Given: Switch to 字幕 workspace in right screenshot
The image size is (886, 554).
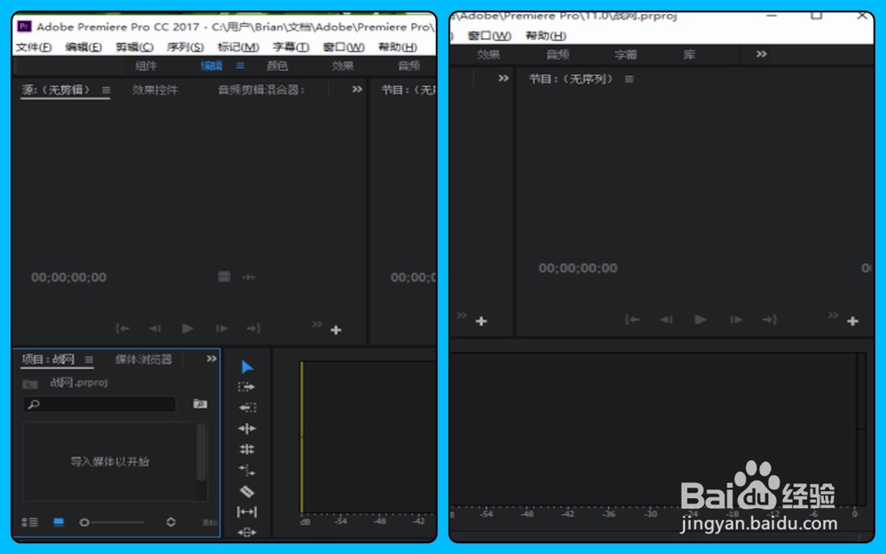Looking at the screenshot, I should [x=626, y=55].
